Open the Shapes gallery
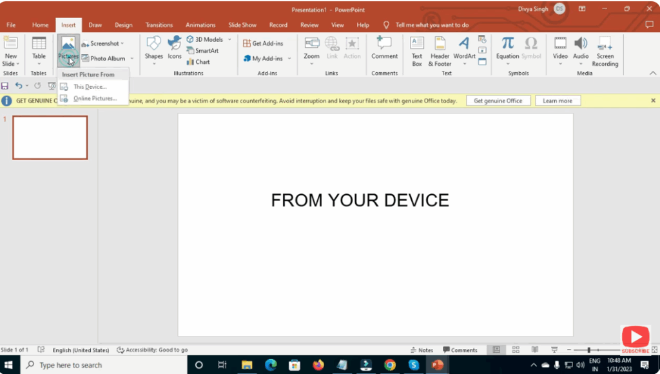 coord(154,48)
